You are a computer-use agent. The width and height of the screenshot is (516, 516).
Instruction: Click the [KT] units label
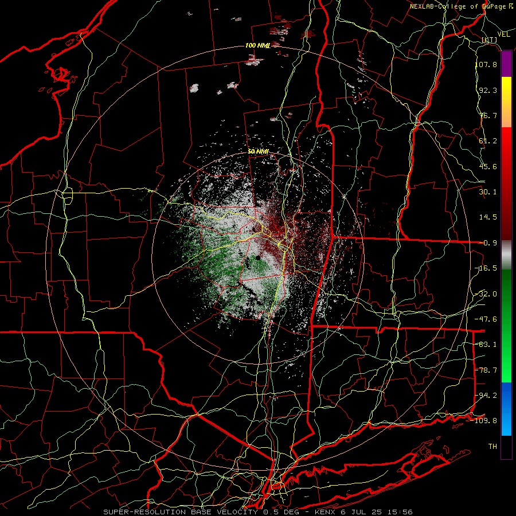(x=490, y=40)
